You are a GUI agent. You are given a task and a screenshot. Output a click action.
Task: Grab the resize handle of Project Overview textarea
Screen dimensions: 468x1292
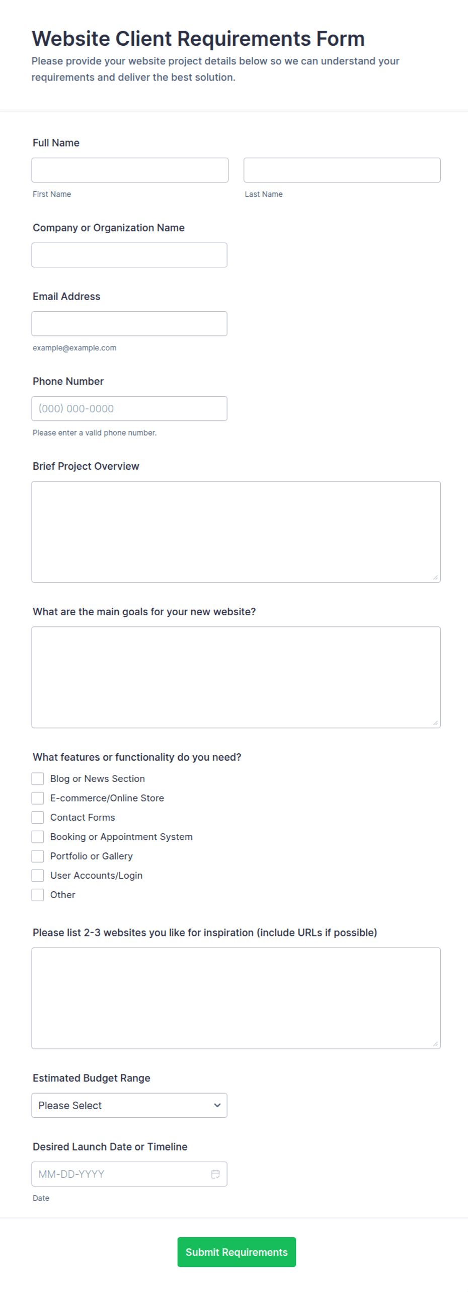(x=435, y=577)
